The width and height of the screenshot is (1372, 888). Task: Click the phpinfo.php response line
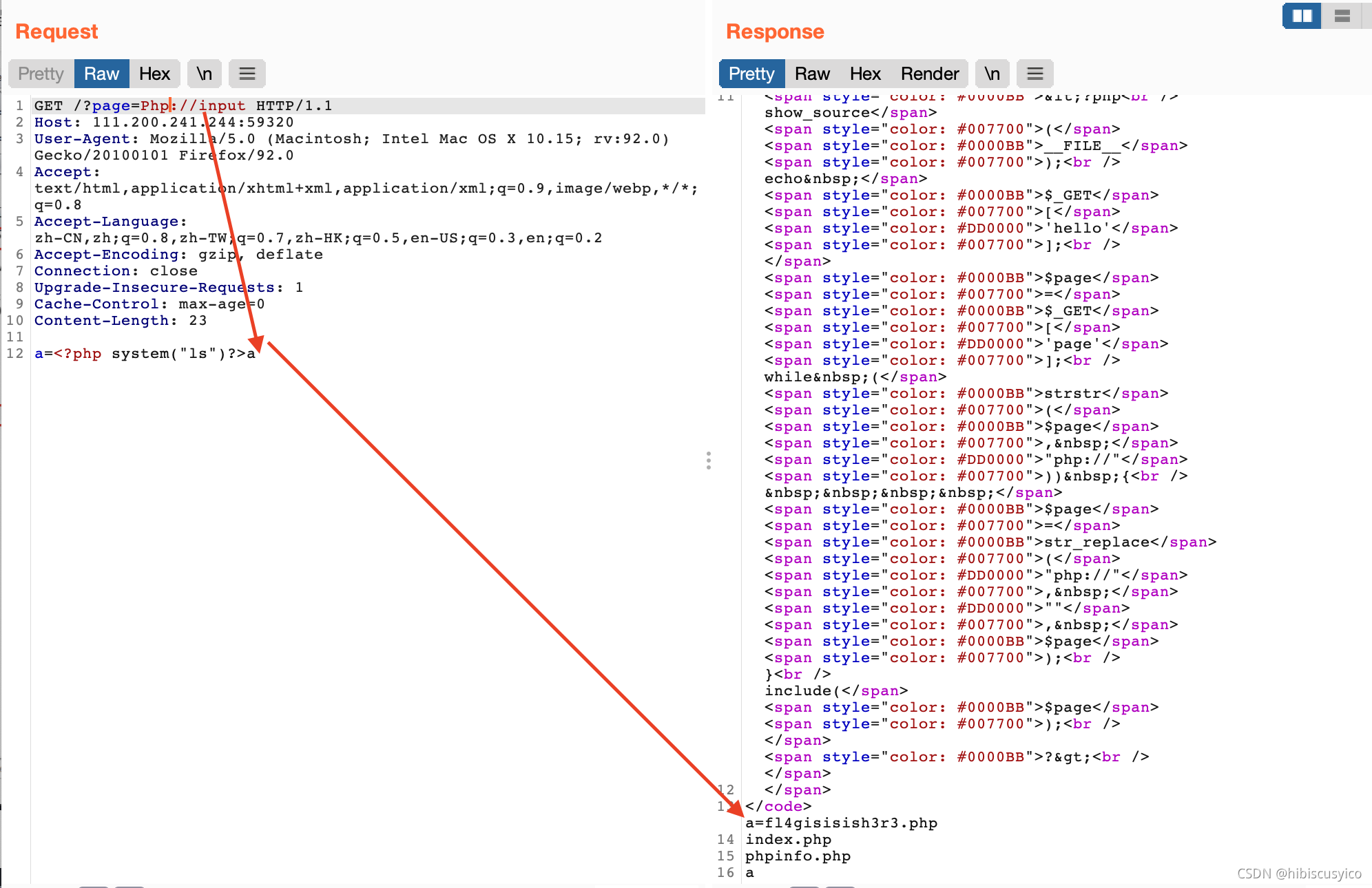pos(798,856)
